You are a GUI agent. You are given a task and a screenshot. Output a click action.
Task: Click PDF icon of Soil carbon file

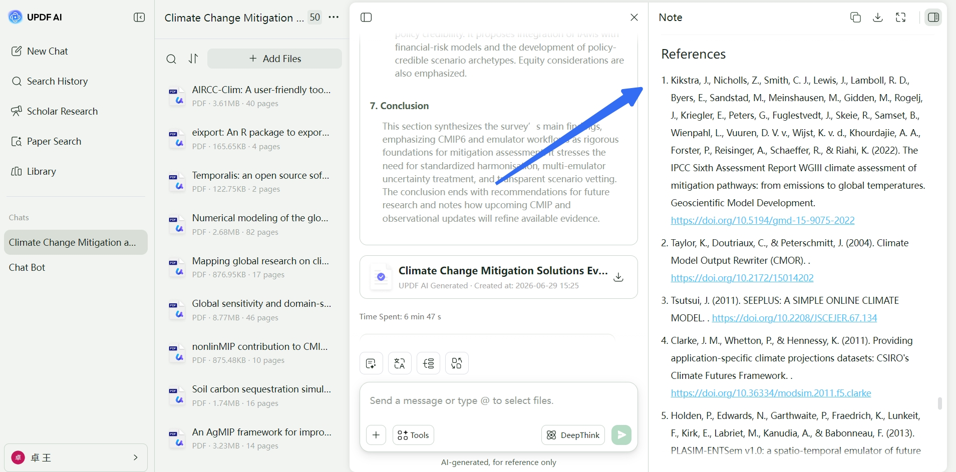click(x=176, y=396)
